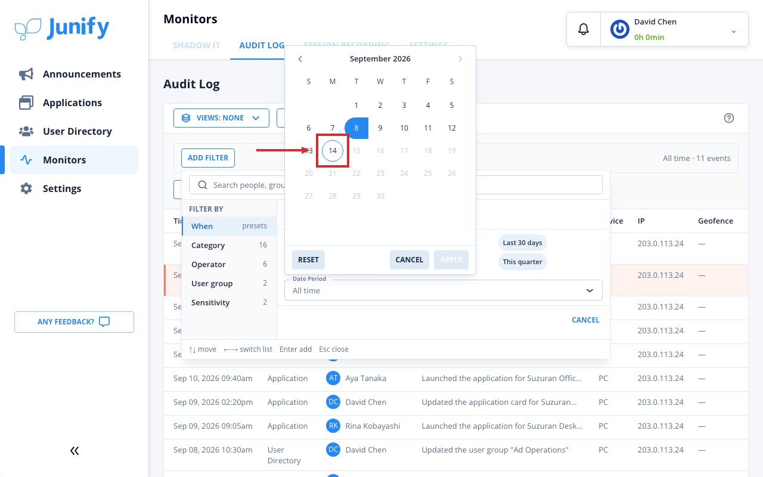Select Monitors in the sidebar
This screenshot has height=477, width=763.
click(74, 160)
